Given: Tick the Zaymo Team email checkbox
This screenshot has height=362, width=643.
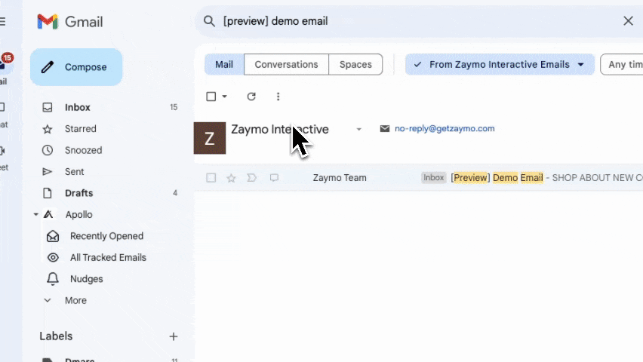Looking at the screenshot, I should click(211, 178).
